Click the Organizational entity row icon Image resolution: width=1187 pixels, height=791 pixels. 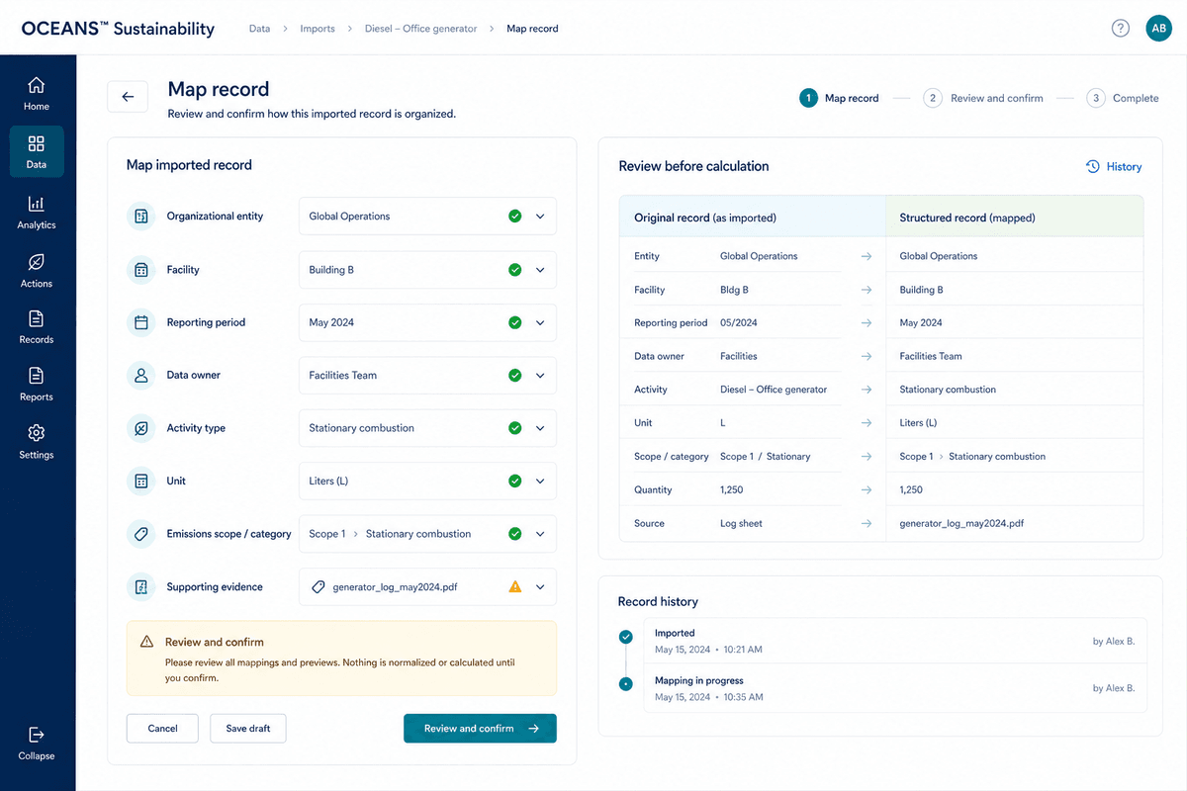click(141, 216)
